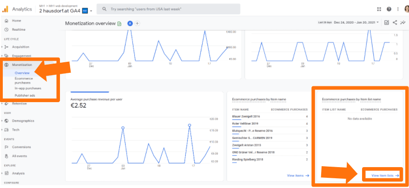The image size is (409, 188).
Task: Open the help question mark icon
Action: pos(389,9)
